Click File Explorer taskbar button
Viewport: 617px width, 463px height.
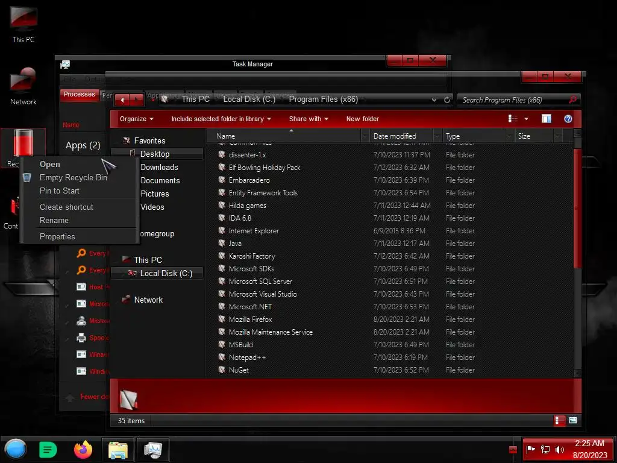pos(118,450)
